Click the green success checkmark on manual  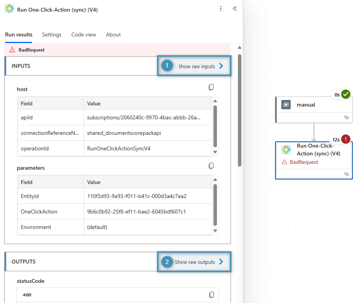346,94
